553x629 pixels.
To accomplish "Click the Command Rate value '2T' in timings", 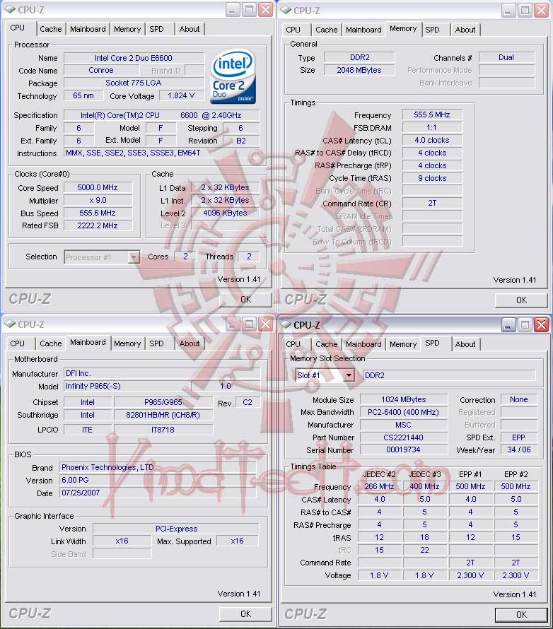I will [x=432, y=204].
